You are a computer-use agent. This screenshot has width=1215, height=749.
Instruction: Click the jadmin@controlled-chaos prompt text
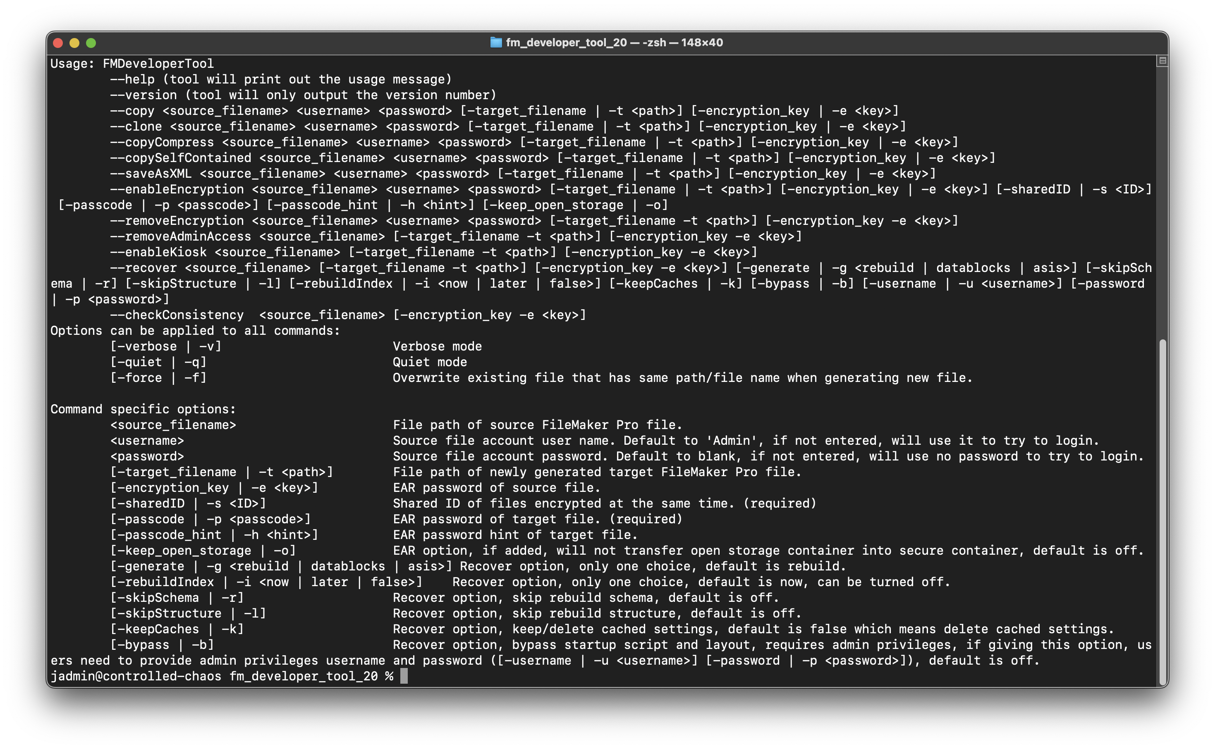point(136,676)
